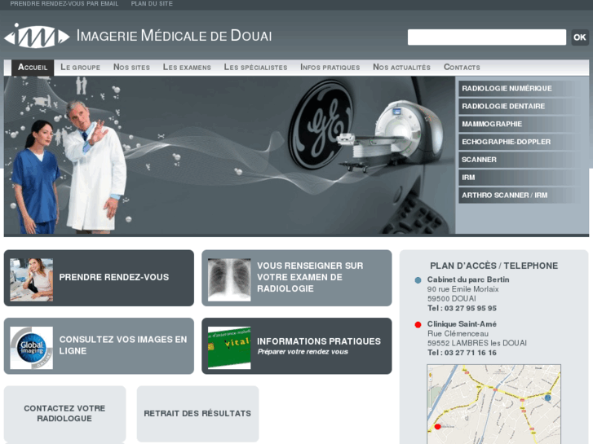This screenshot has height=444, width=593.
Task: Click the red marker for Clinique Saint-Amé
Action: pyautogui.click(x=418, y=325)
